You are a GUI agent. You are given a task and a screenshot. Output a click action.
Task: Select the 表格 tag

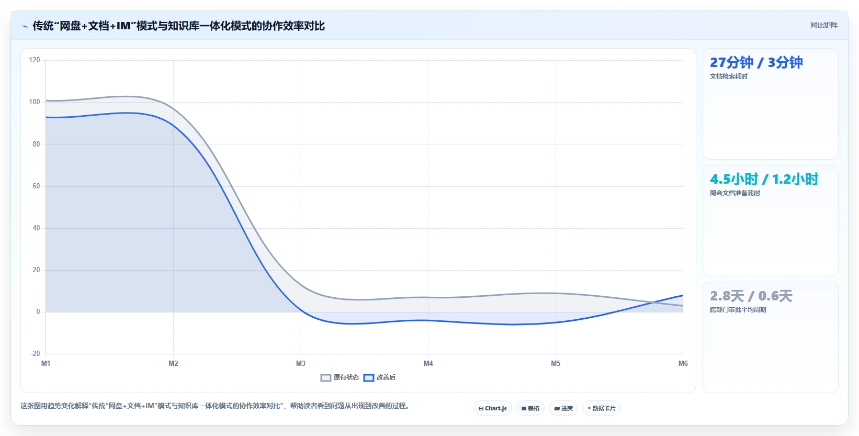[x=530, y=408]
